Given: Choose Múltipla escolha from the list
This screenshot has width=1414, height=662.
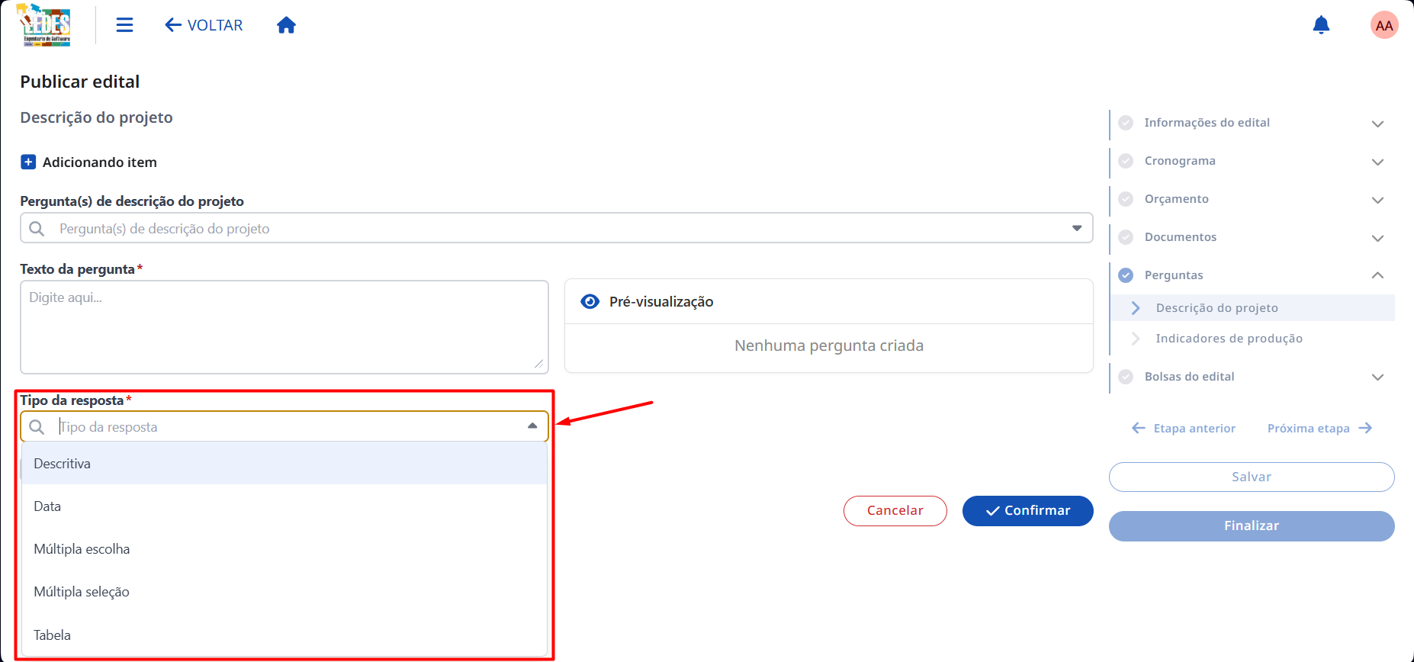Looking at the screenshot, I should [284, 548].
